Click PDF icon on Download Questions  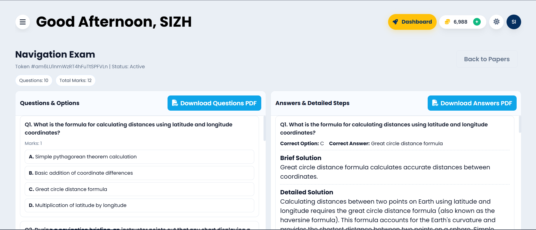pyautogui.click(x=175, y=103)
